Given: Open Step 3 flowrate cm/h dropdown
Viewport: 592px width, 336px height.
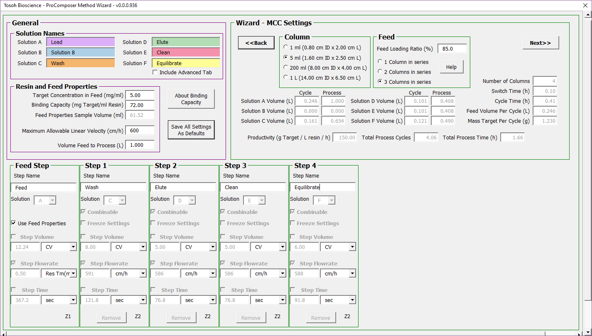Looking at the screenshot, I should coord(282,273).
